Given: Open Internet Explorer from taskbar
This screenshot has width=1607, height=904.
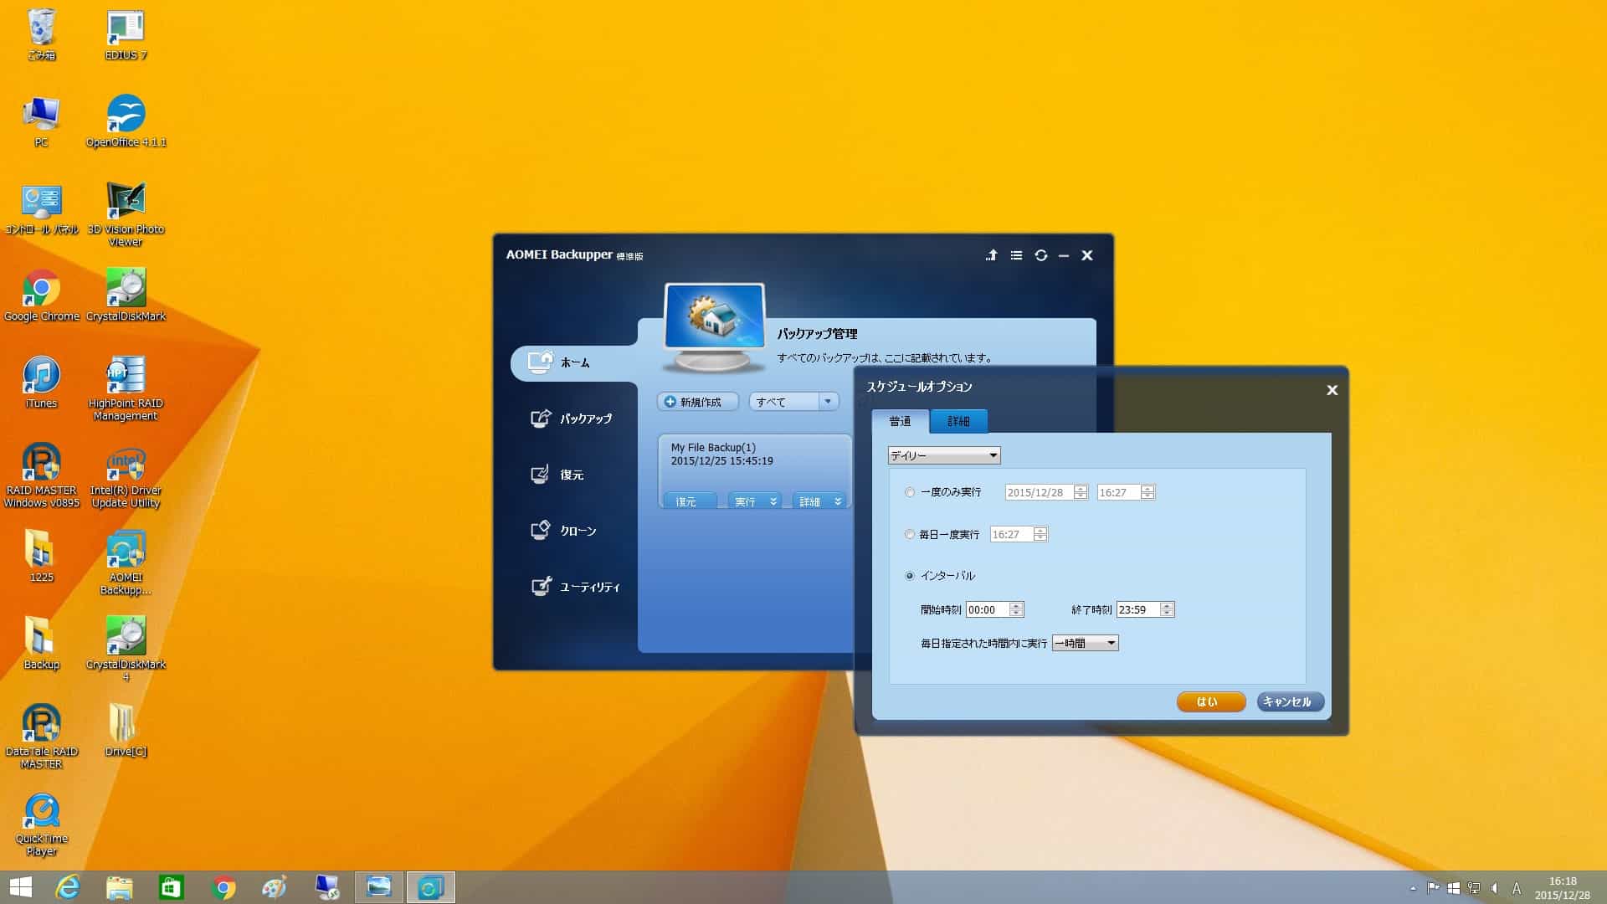Looking at the screenshot, I should pos(68,887).
